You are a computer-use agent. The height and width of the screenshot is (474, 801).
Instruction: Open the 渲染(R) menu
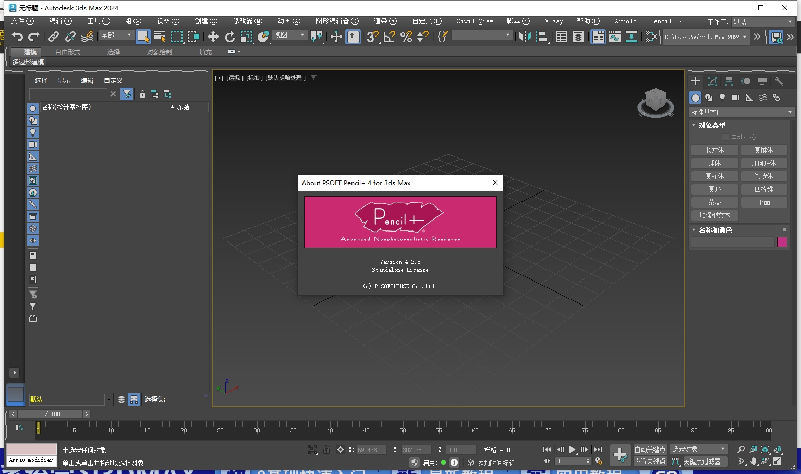click(385, 21)
